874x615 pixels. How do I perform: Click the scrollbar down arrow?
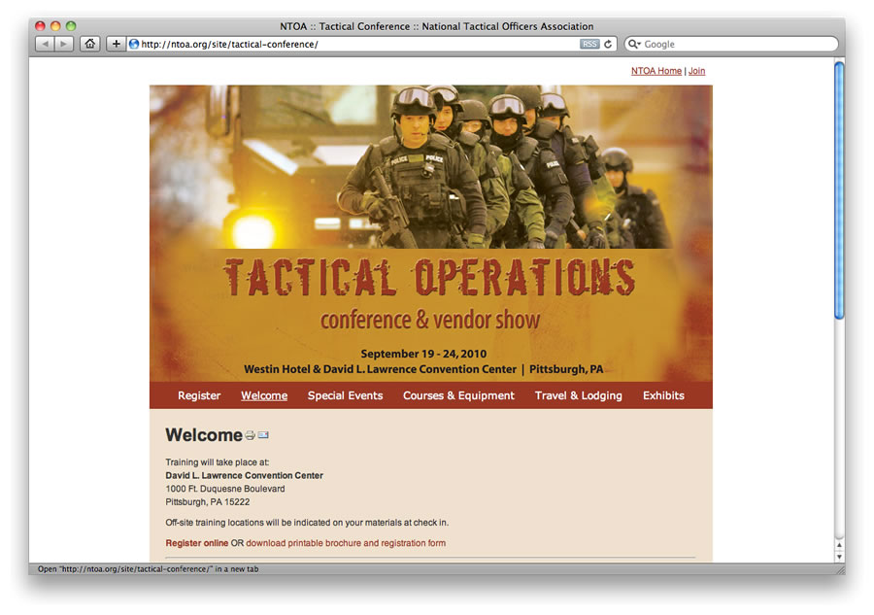[x=839, y=557]
